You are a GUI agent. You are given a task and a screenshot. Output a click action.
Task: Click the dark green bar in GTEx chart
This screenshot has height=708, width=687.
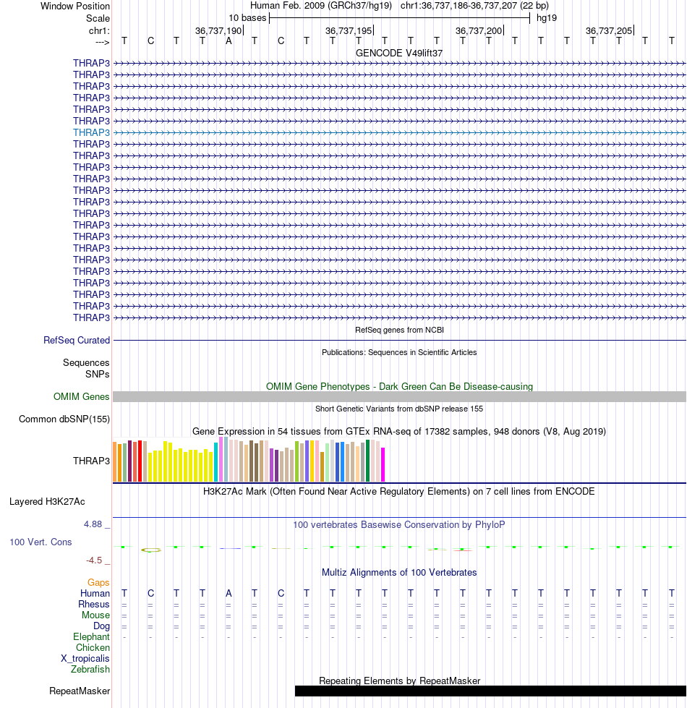pos(368,461)
